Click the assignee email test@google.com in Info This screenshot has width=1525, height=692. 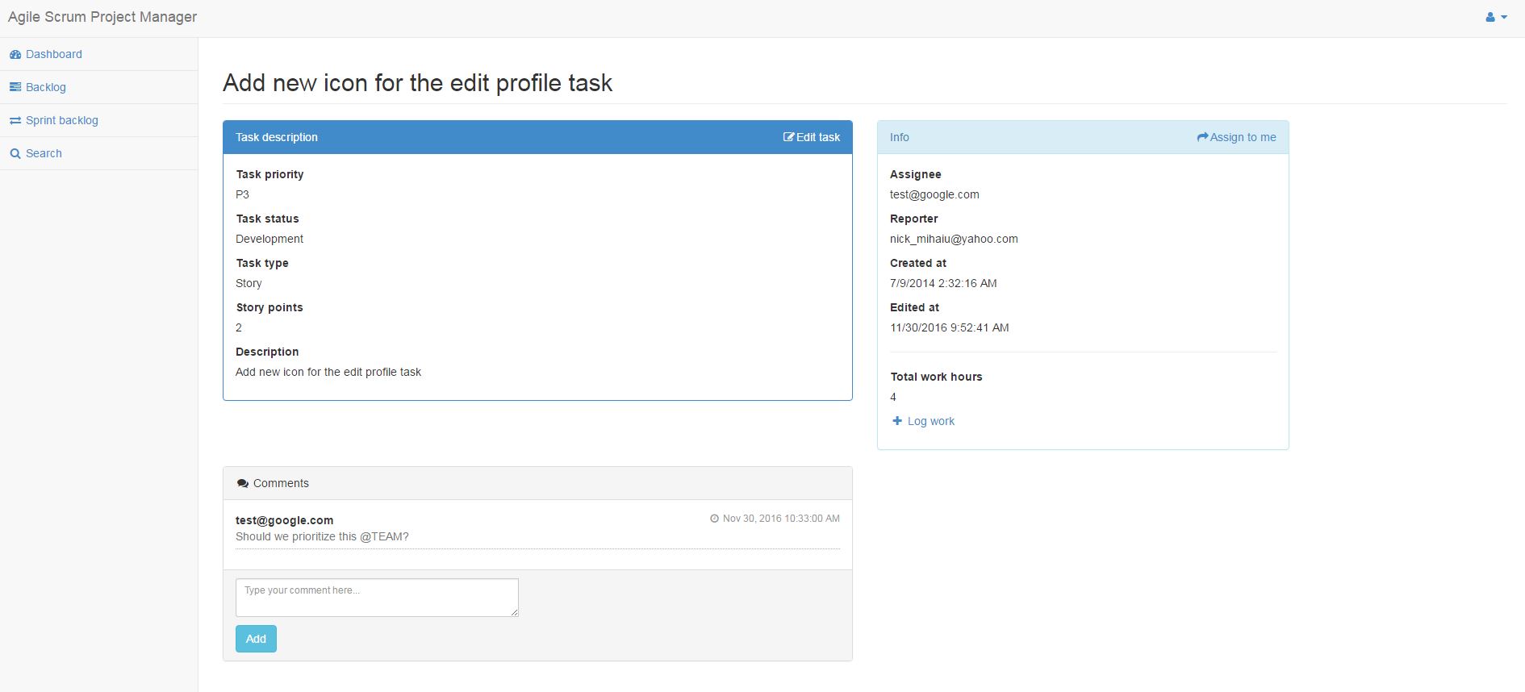934,194
